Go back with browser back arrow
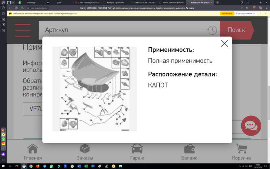Screen dimensions: 270x169 coord(10,8)
